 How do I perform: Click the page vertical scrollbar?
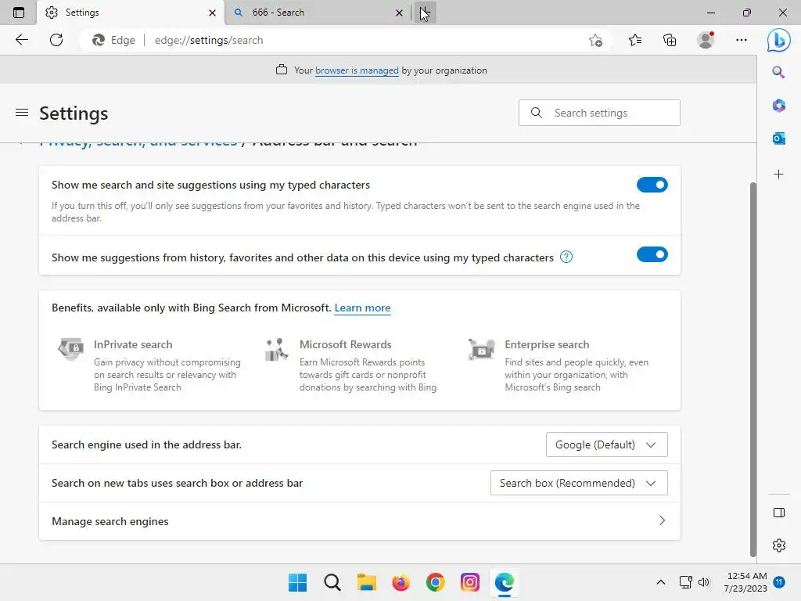(x=753, y=369)
